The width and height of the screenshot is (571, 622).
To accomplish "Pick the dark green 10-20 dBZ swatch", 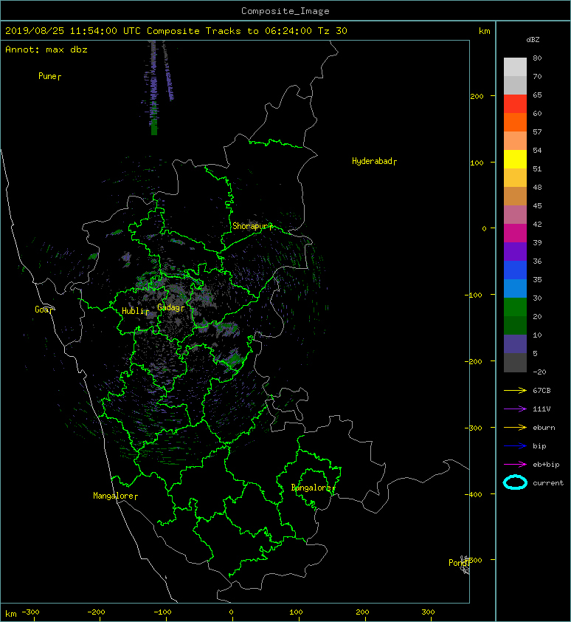I will coord(515,325).
